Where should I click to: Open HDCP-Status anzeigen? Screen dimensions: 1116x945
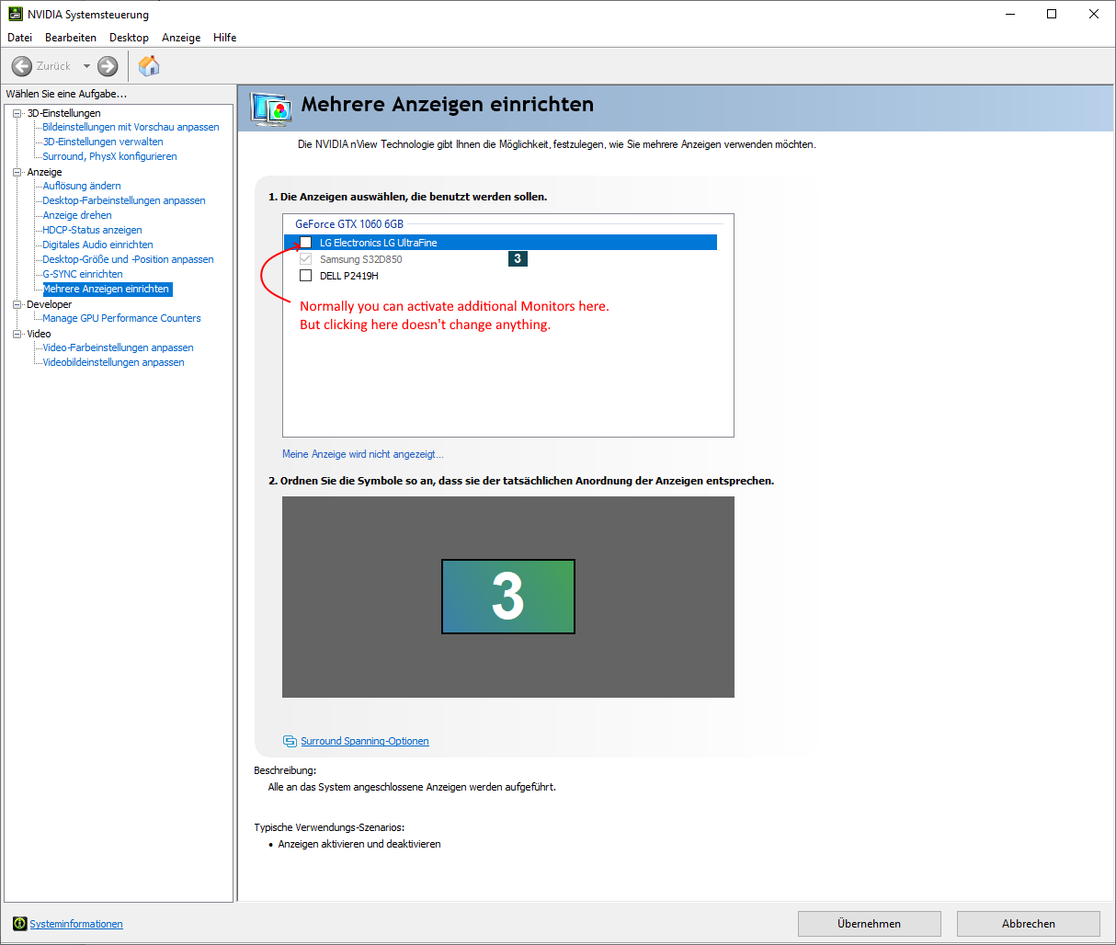tap(92, 230)
